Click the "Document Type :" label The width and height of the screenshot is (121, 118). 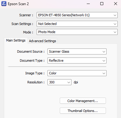[x=32, y=61]
